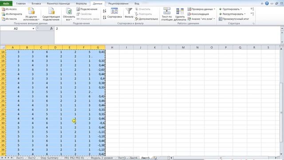
Task: Click the Изменить связи edit links button
Action: click(88, 19)
